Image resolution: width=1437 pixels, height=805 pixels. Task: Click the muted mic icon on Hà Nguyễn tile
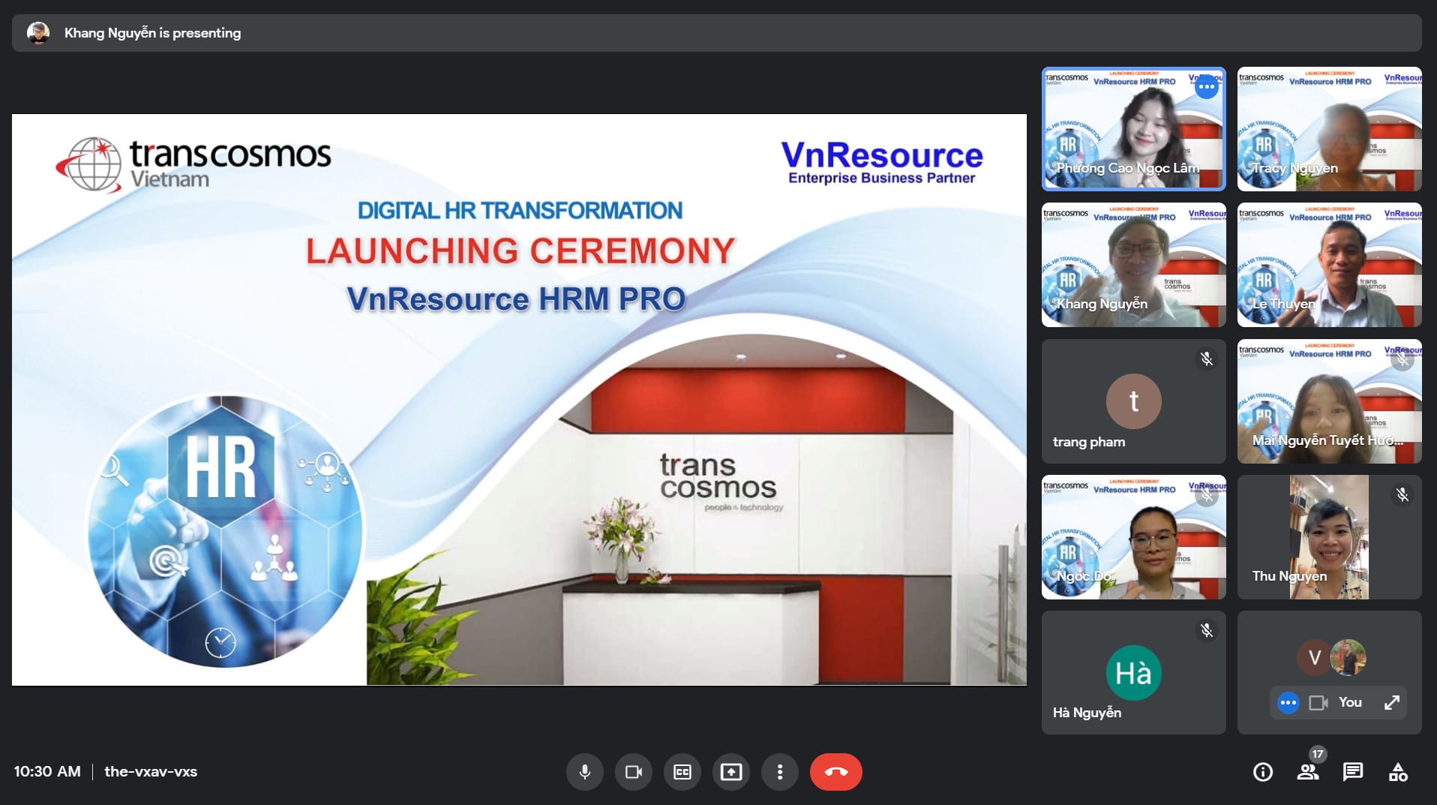point(1206,631)
